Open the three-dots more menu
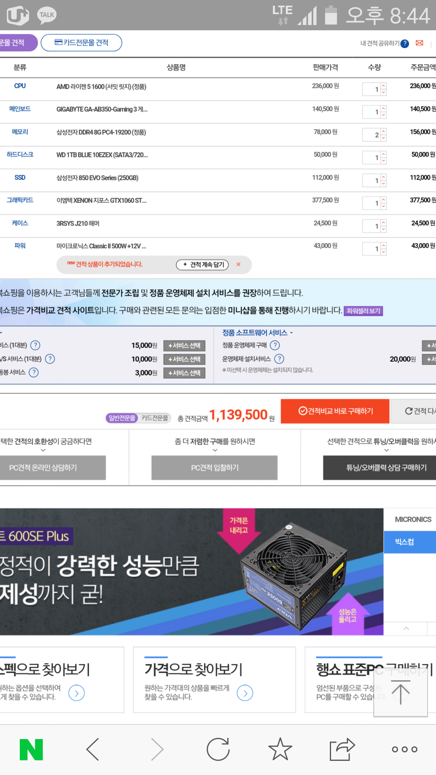Viewport: 436px width, 775px height. [x=405, y=750]
